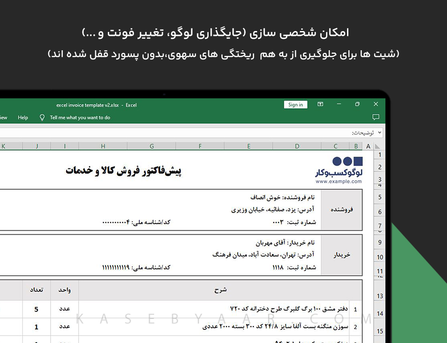Click unit عدد in the دفتر مشق row
The height and width of the screenshot is (343, 447).
click(x=65, y=309)
